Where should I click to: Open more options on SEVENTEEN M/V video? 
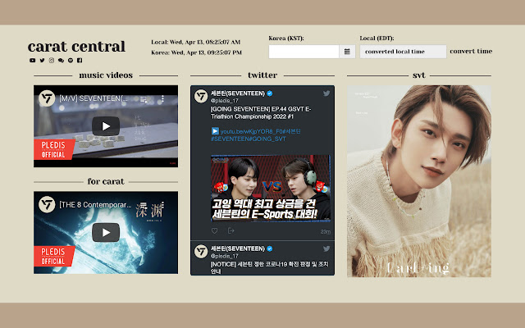[x=162, y=98]
